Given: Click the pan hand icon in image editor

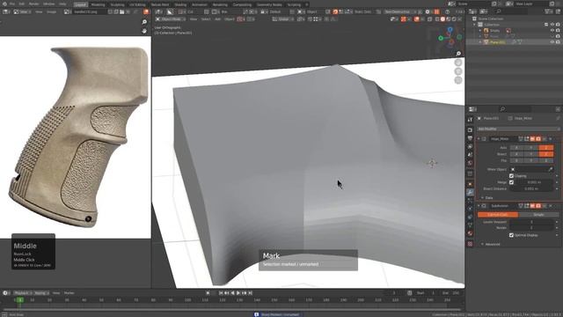Looking at the screenshot, I should point(144,31).
